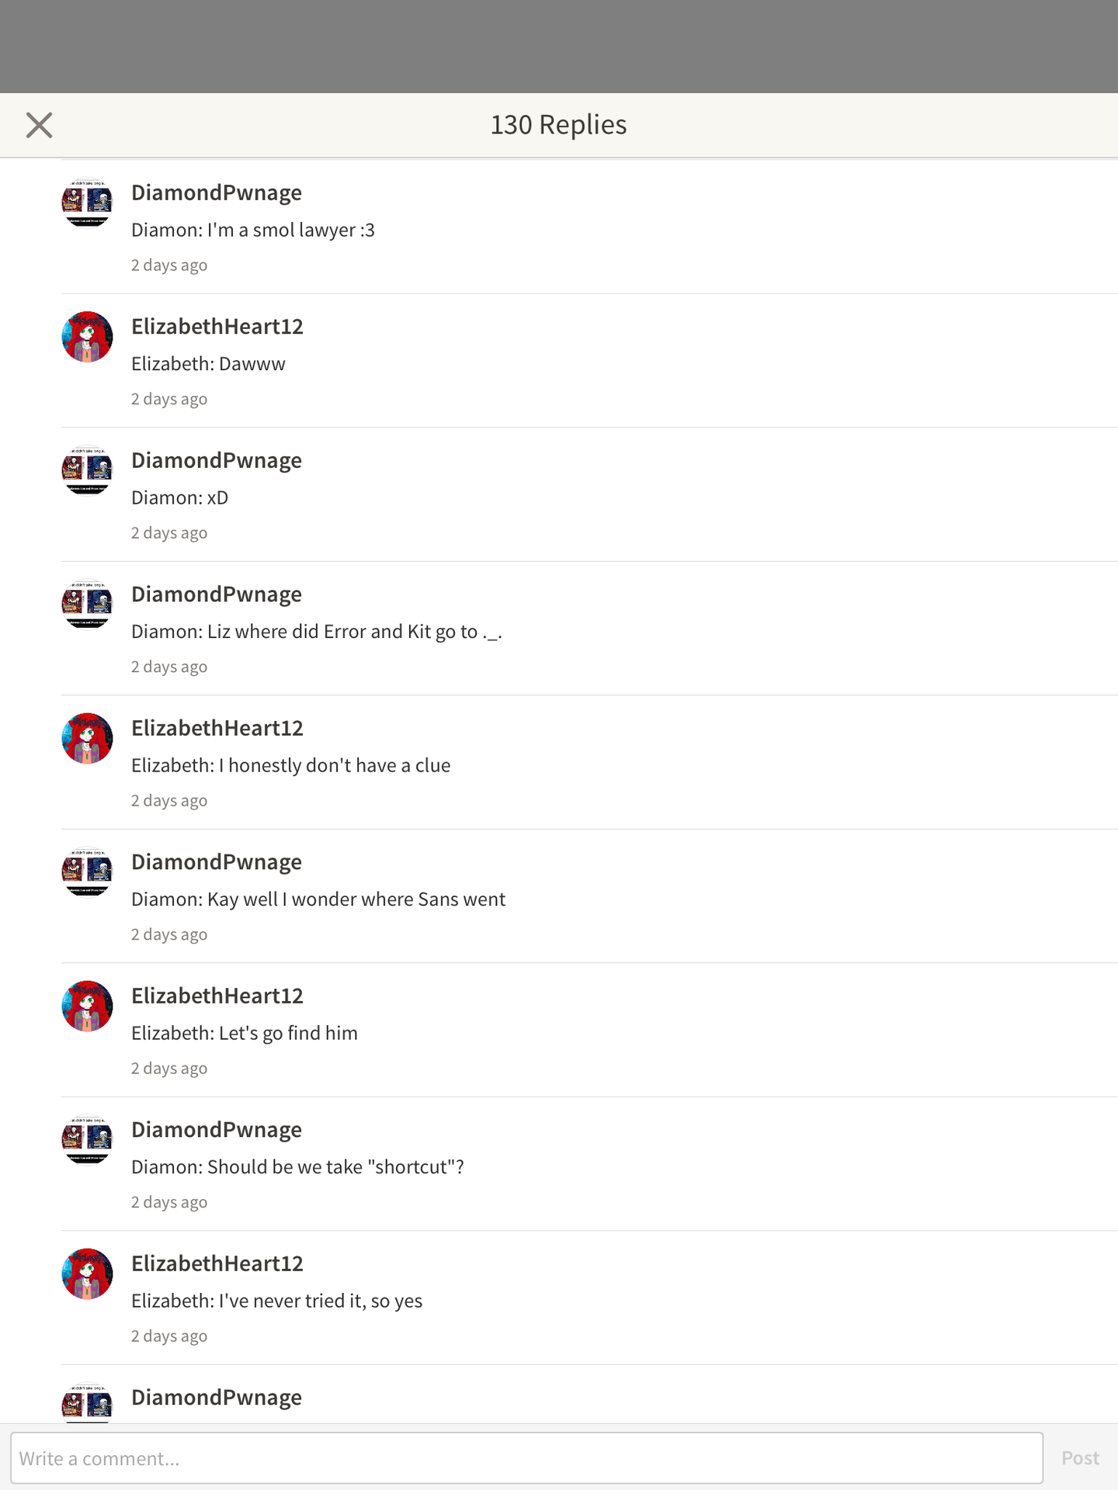The width and height of the screenshot is (1118, 1490).
Task: Select comment text "I honestly don't have a clue"
Action: pyautogui.click(x=335, y=766)
